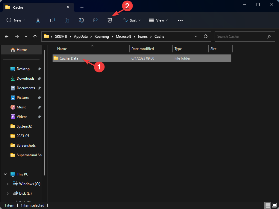
Task: Go forward with the right arrow
Action: coord(17,37)
